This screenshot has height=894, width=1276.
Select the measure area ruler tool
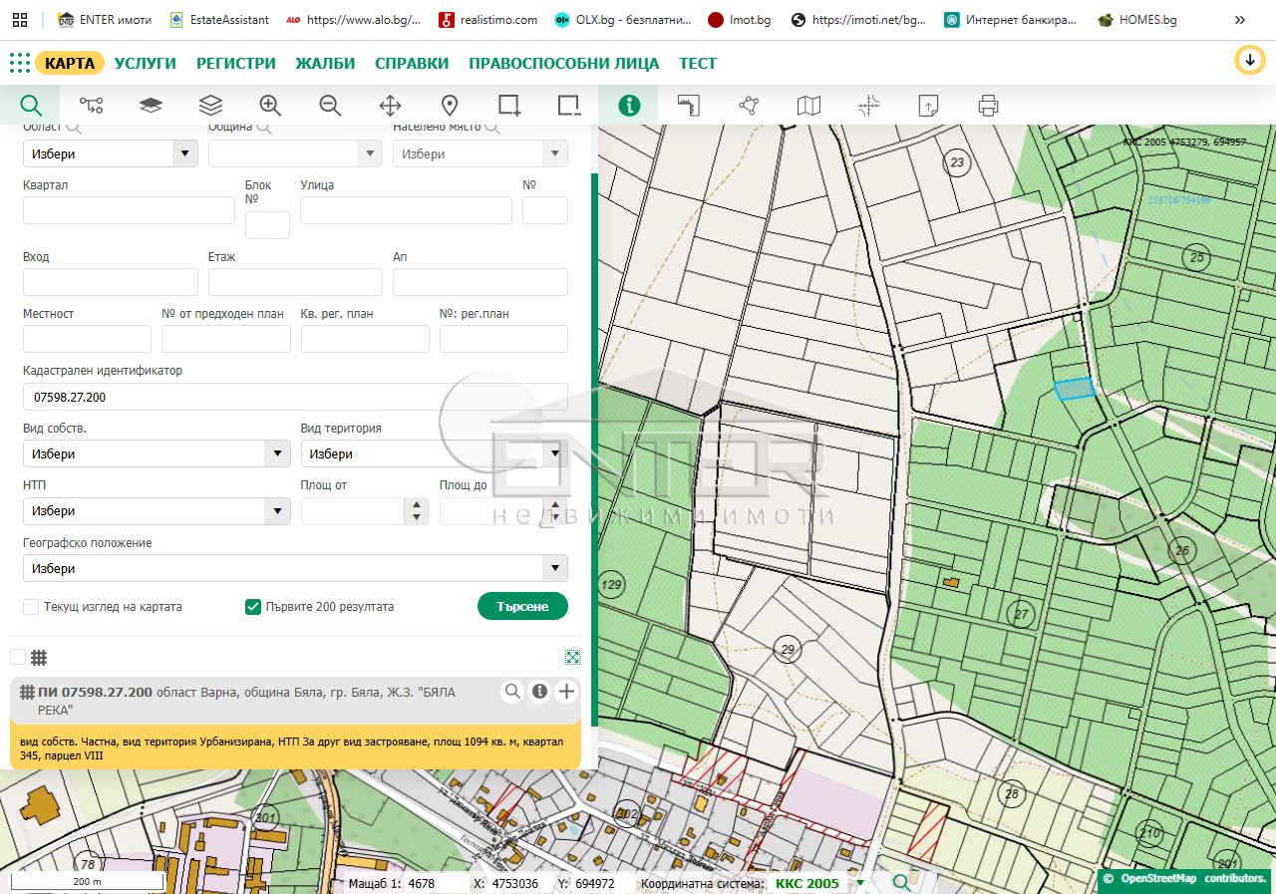tap(689, 105)
